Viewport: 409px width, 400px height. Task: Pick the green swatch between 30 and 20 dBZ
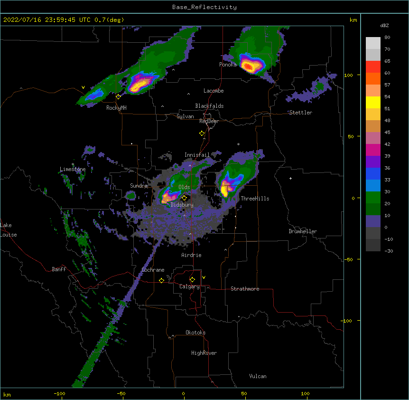[373, 198]
